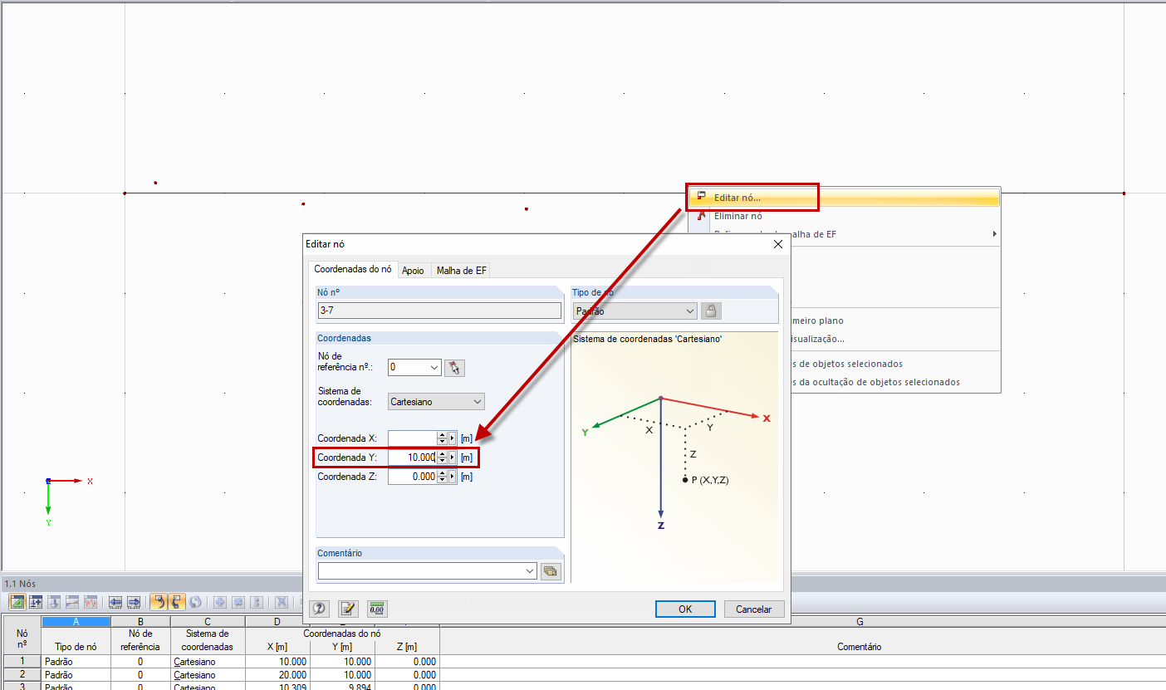Go to previous table with left arrow icon
This screenshot has height=690, width=1166.
click(x=115, y=602)
